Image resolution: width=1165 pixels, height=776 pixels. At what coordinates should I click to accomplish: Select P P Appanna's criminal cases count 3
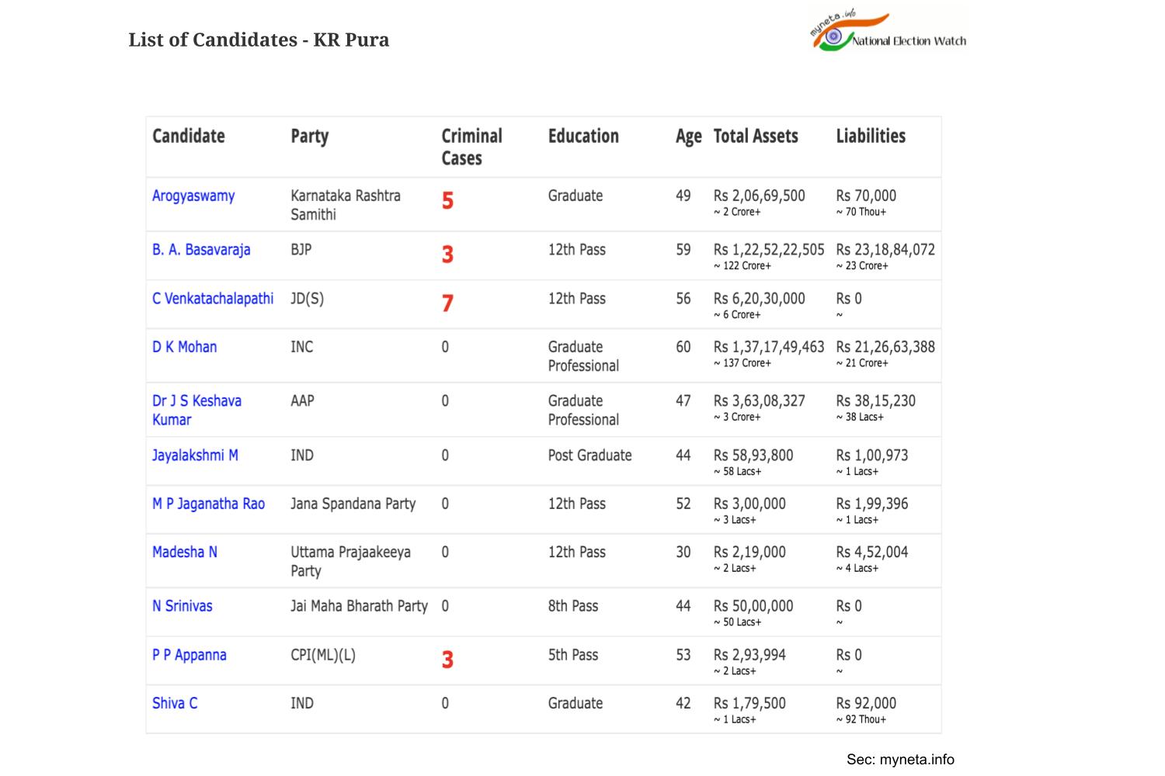tap(447, 660)
